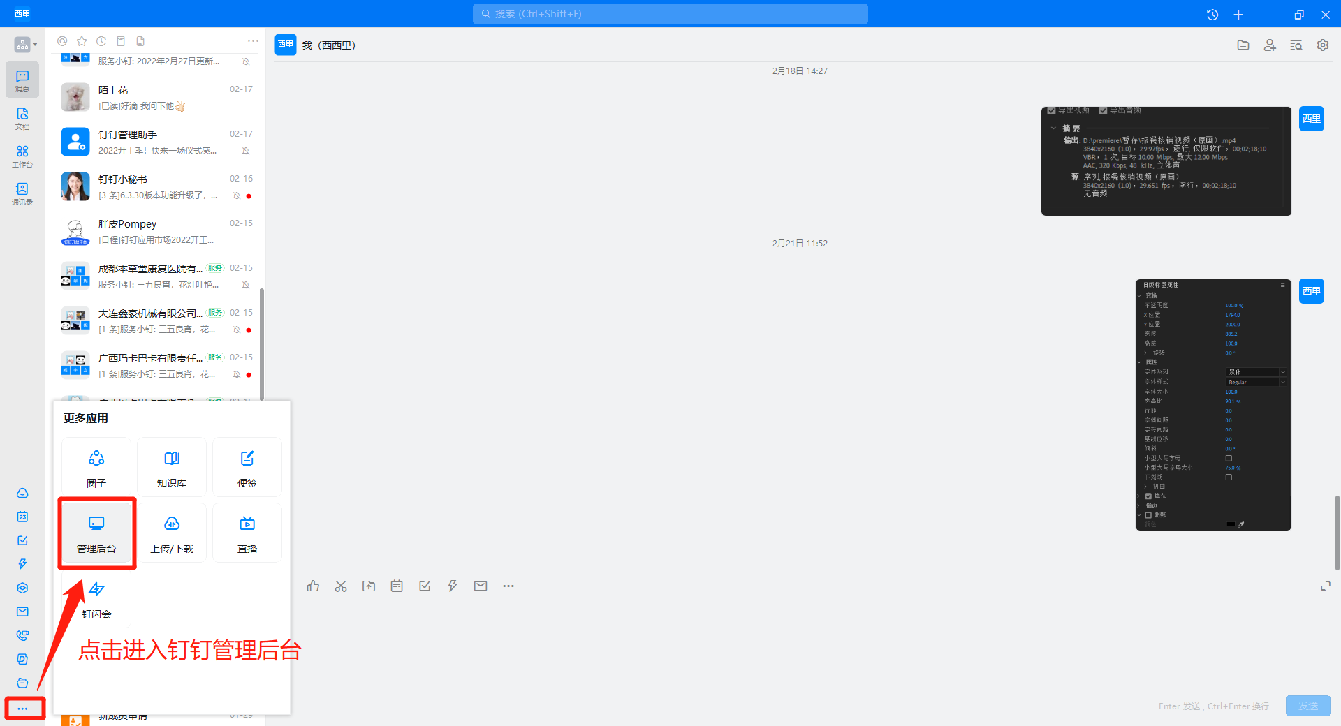Open the 直播 live streaming app
The height and width of the screenshot is (726, 1341).
(247, 533)
